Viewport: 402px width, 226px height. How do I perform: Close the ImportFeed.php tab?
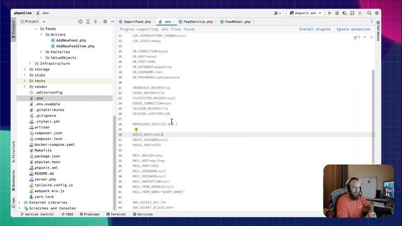[154, 22]
